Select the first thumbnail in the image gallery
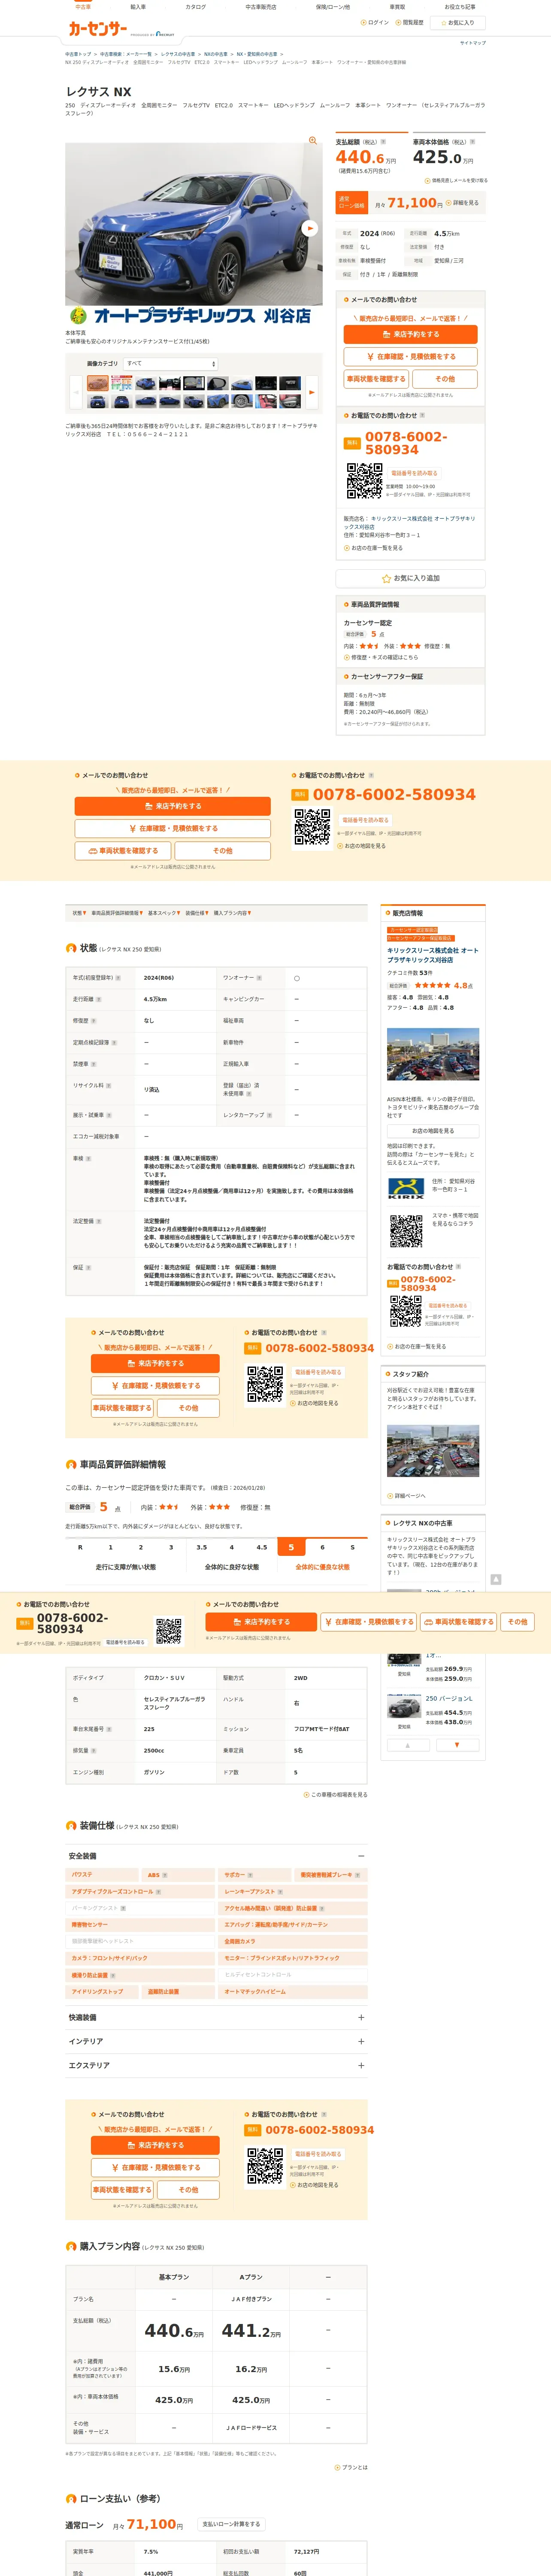551x2576 pixels. pyautogui.click(x=97, y=384)
